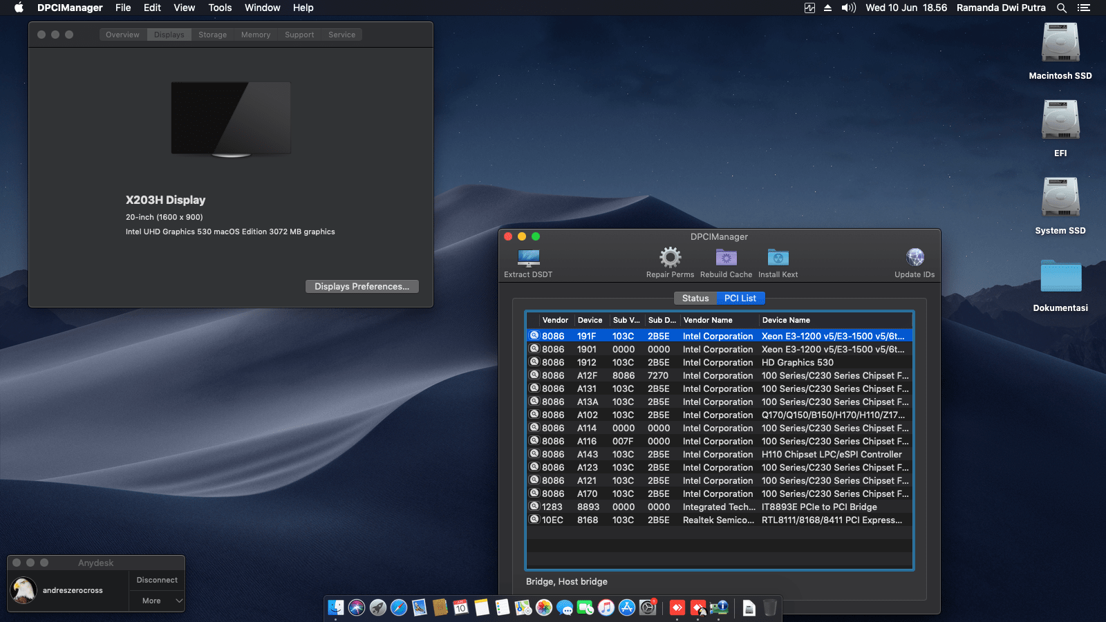The height and width of the screenshot is (622, 1106).
Task: Open the Install Kext tool
Action: tap(778, 258)
